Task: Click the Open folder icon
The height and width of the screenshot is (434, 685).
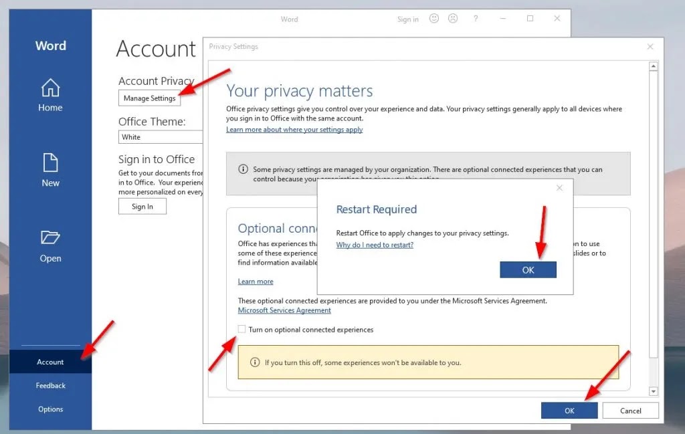Action: click(50, 237)
